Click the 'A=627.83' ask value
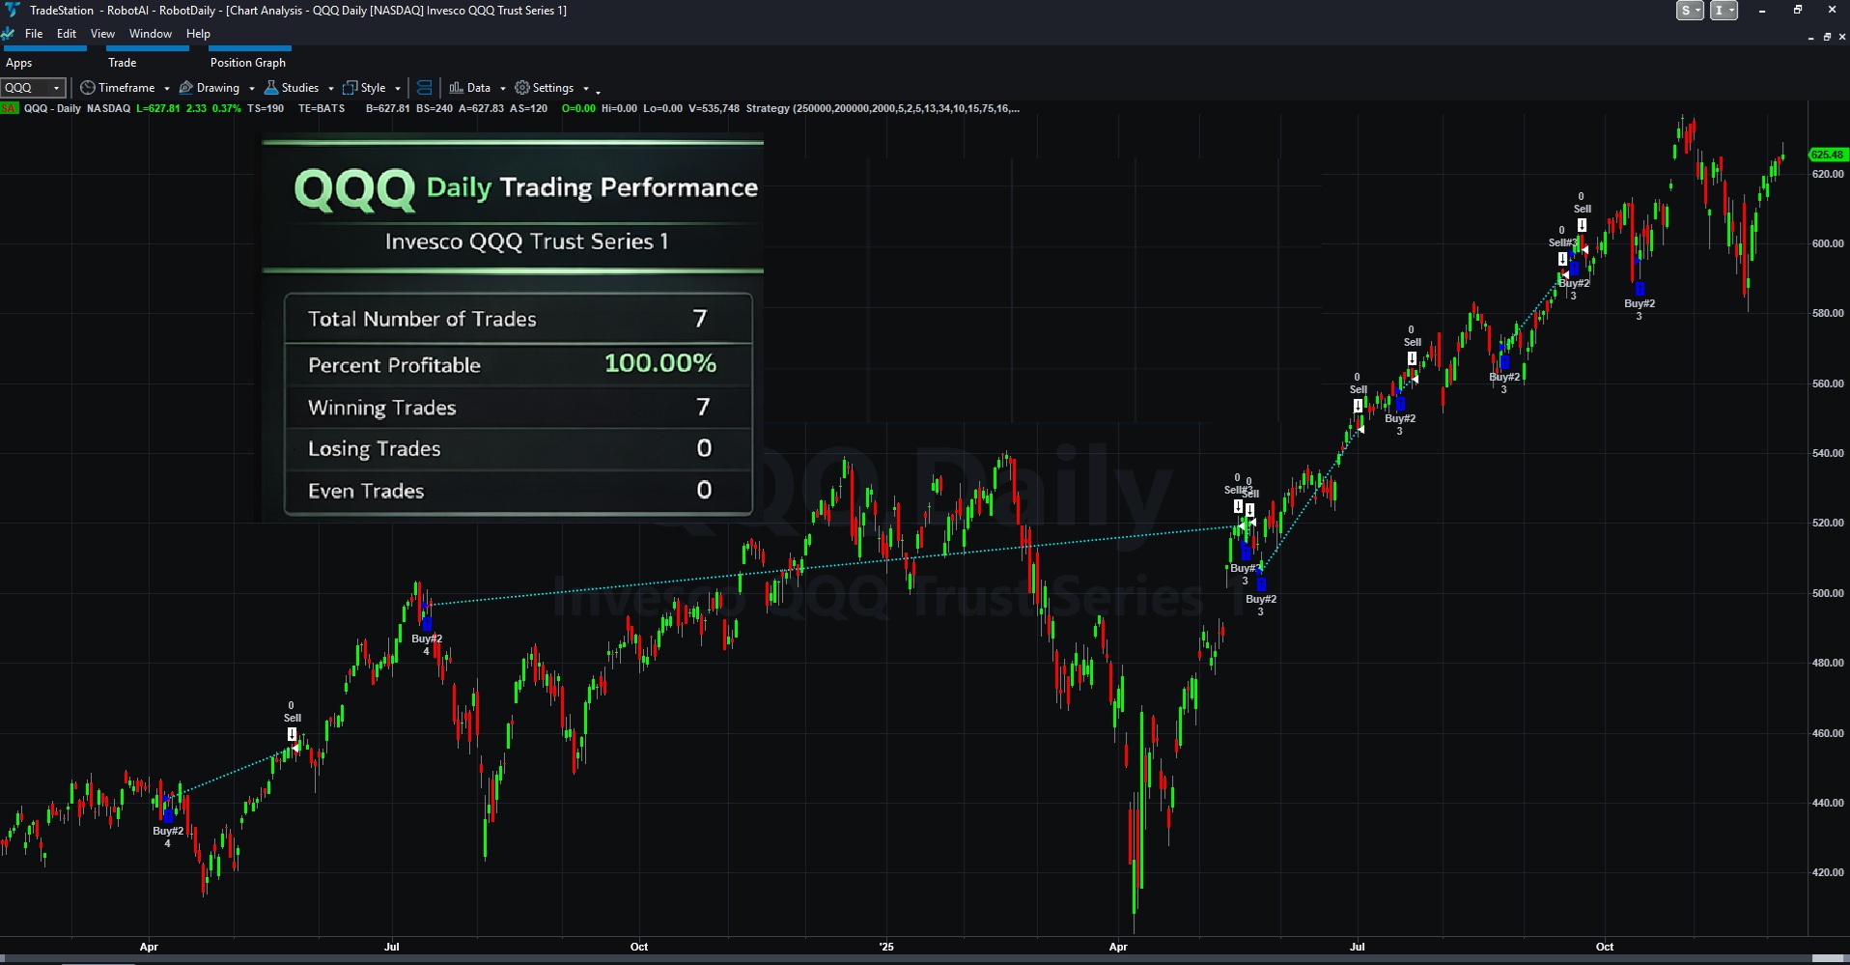 (481, 109)
